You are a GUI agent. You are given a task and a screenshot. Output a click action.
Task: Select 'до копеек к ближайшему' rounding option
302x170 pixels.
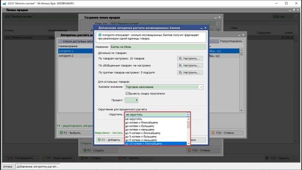[156, 123]
